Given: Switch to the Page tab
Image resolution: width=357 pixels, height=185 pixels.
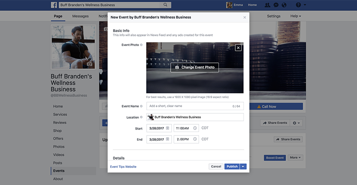Looking at the screenshot, I should (58, 16).
